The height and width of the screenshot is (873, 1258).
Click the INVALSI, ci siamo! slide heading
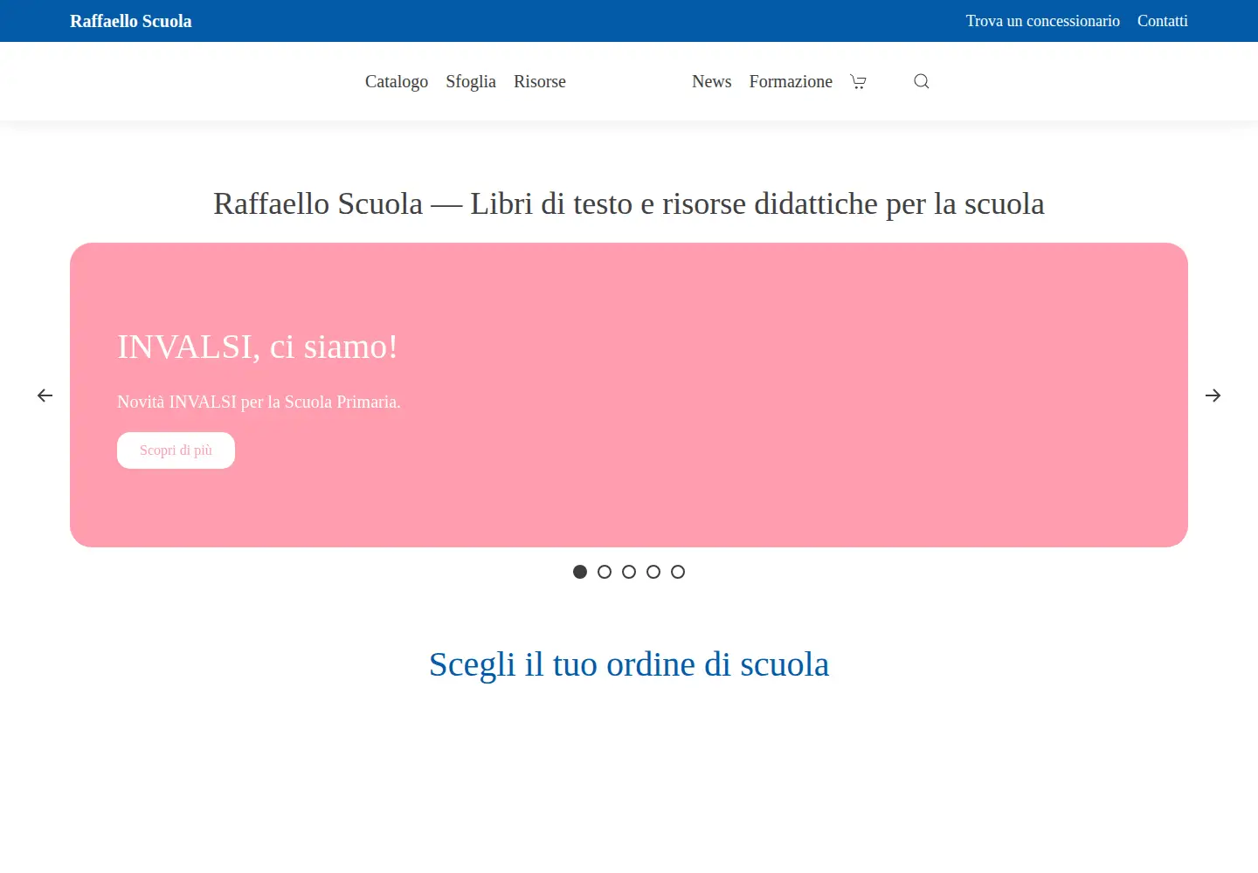pyautogui.click(x=258, y=347)
